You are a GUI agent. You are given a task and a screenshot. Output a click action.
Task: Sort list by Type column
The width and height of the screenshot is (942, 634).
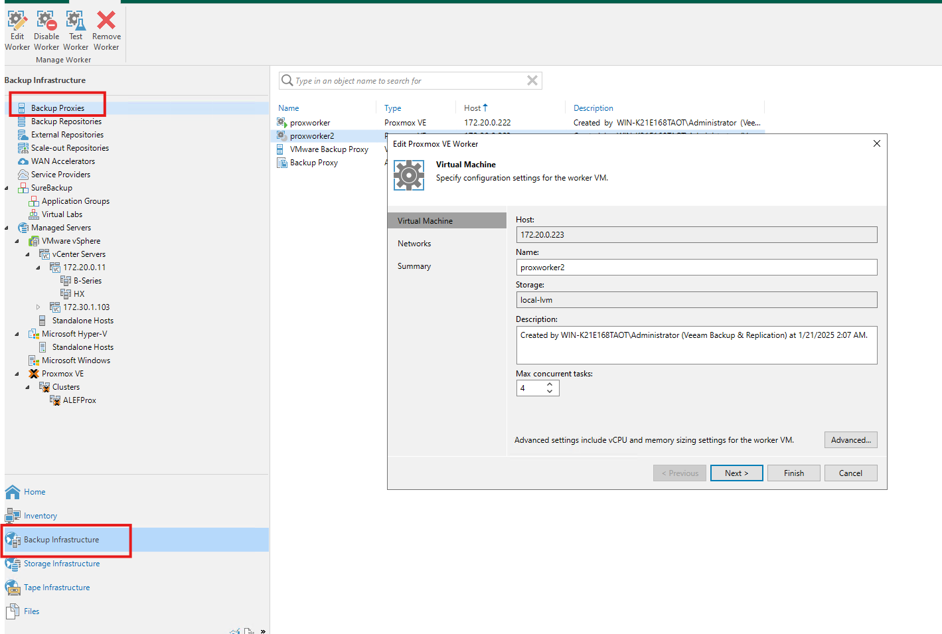[393, 108]
